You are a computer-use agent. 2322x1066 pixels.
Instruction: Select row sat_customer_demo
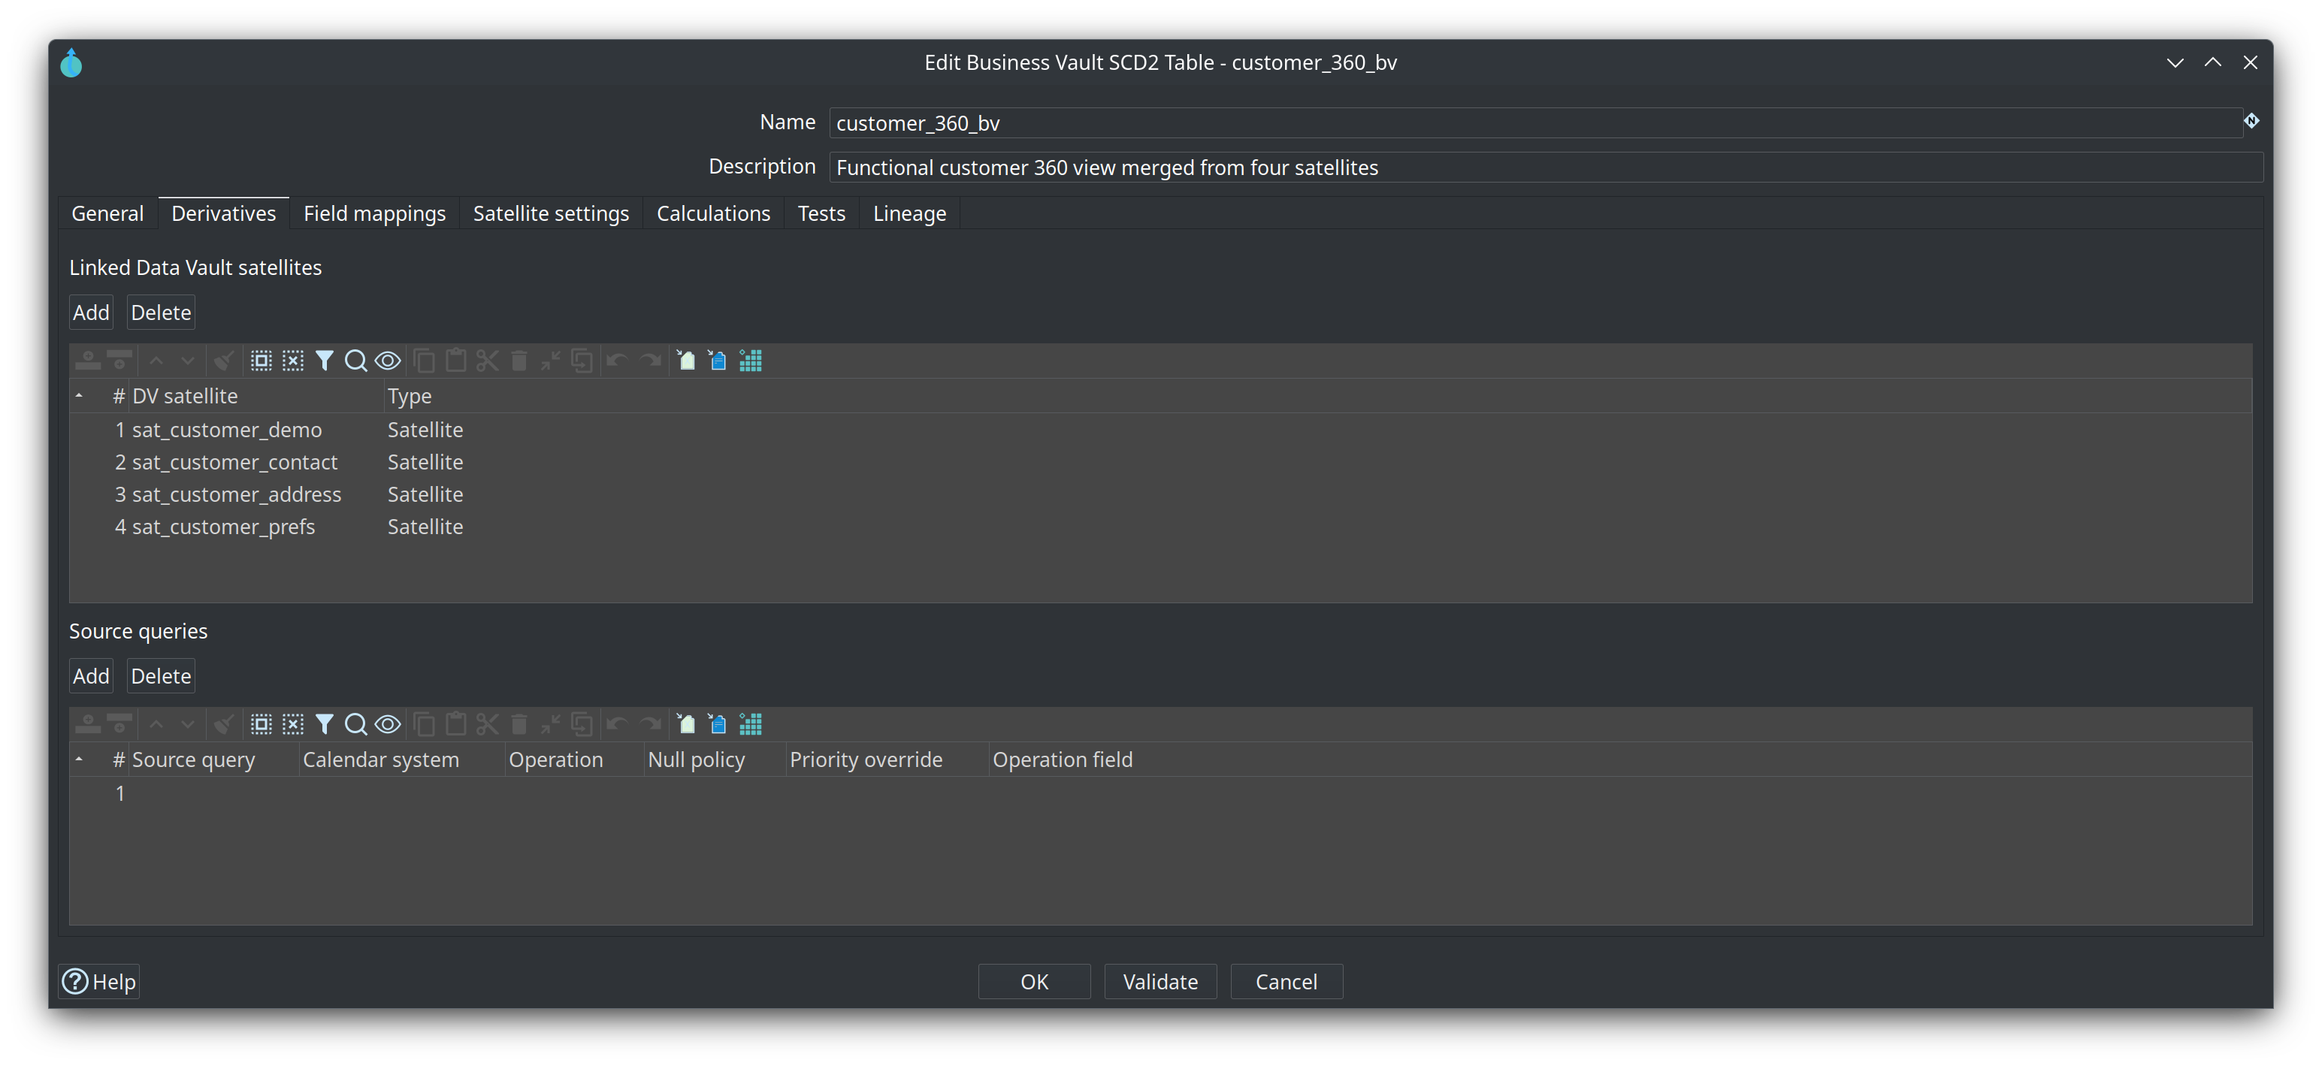click(x=1160, y=430)
